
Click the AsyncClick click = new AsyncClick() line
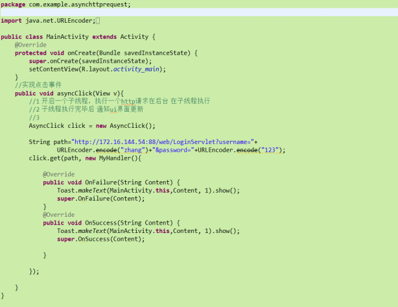tap(92, 126)
